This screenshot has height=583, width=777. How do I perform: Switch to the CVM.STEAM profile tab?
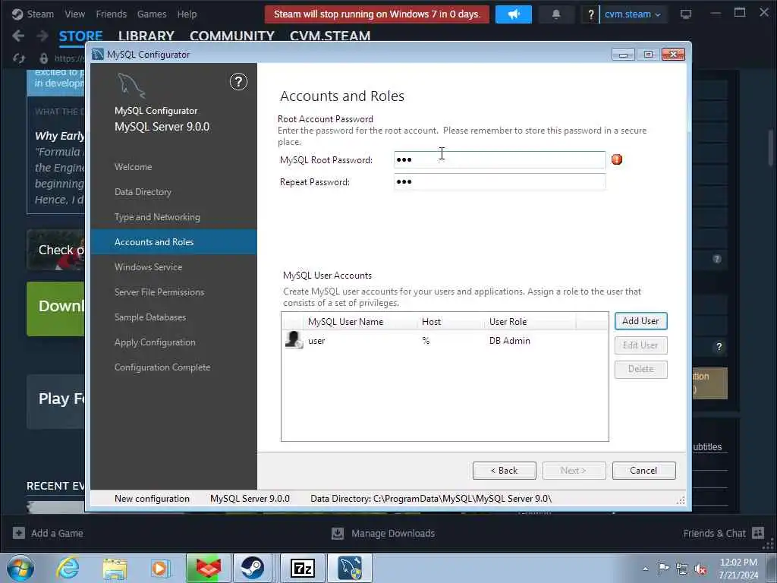point(330,36)
